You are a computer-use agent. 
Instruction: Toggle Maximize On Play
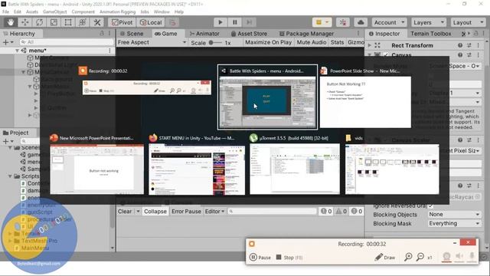[268, 42]
